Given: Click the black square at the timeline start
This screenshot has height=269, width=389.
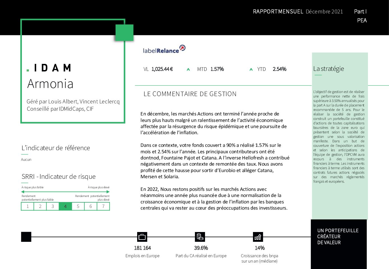Looking at the screenshot, I should pos(26,237).
